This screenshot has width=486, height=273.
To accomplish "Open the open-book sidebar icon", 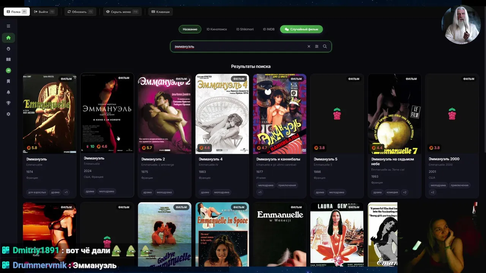I will pos(8,60).
